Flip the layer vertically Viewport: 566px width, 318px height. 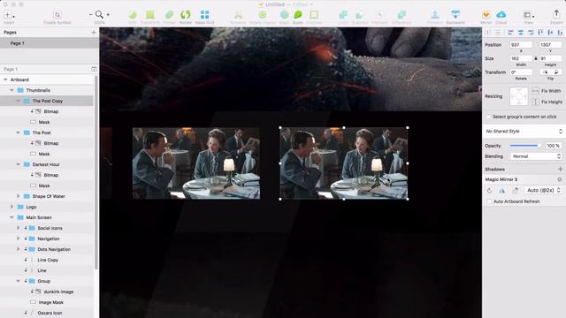click(x=556, y=72)
